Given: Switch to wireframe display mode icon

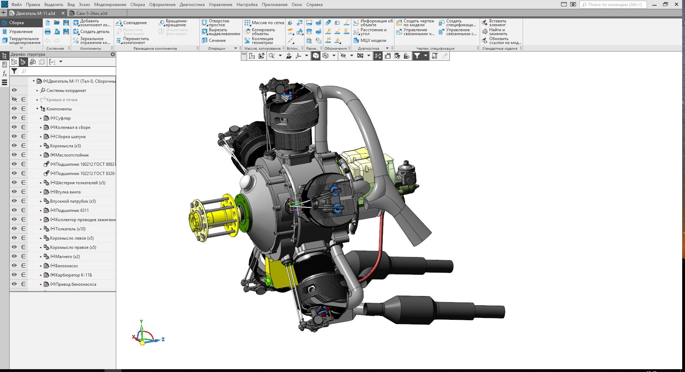Looking at the screenshot, I should (325, 56).
